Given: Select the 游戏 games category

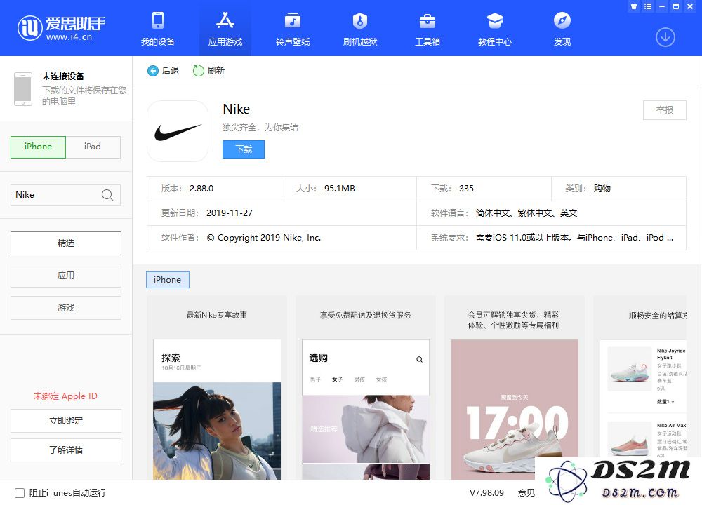Looking at the screenshot, I should coord(66,308).
